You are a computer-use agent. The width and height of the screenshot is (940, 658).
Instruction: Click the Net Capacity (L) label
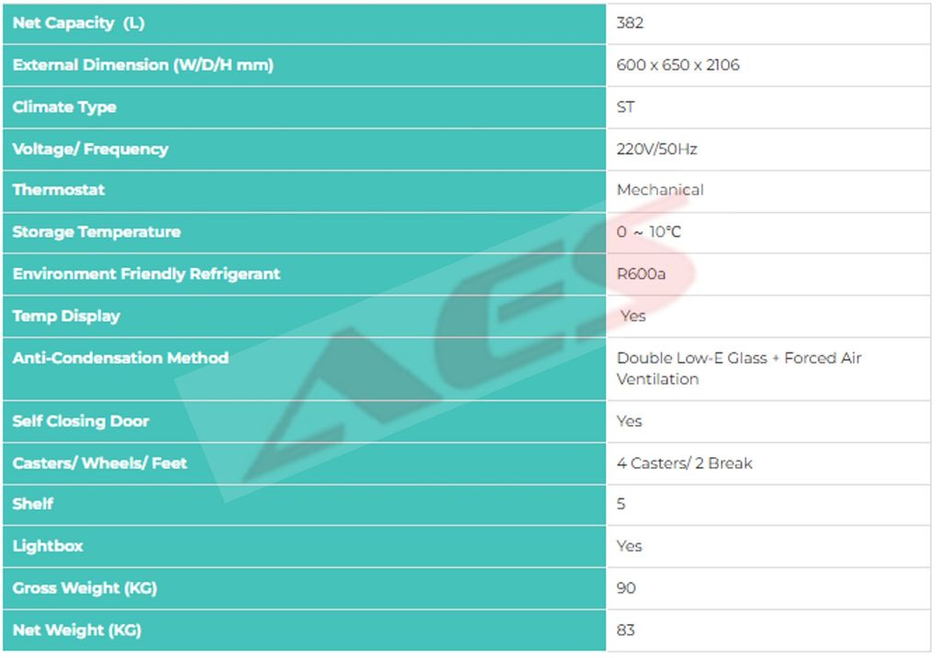point(78,24)
